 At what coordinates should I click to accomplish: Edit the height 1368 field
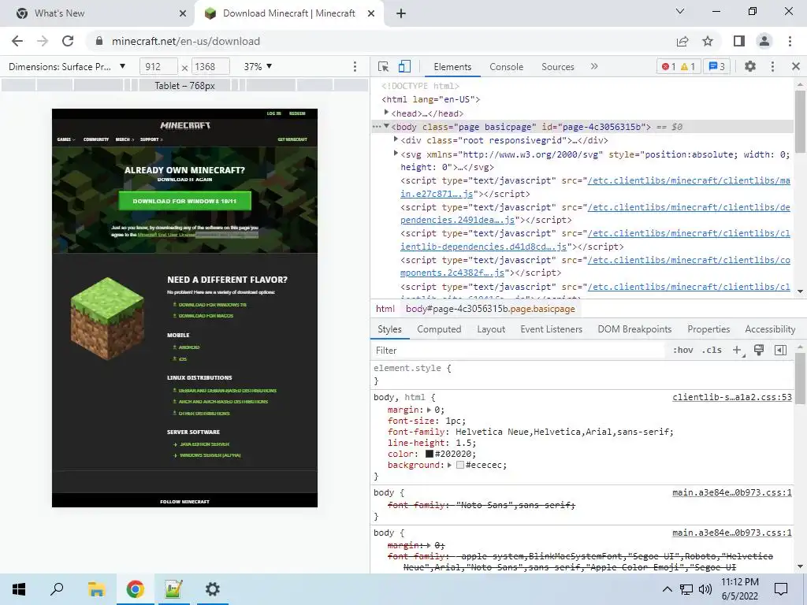pyautogui.click(x=210, y=66)
